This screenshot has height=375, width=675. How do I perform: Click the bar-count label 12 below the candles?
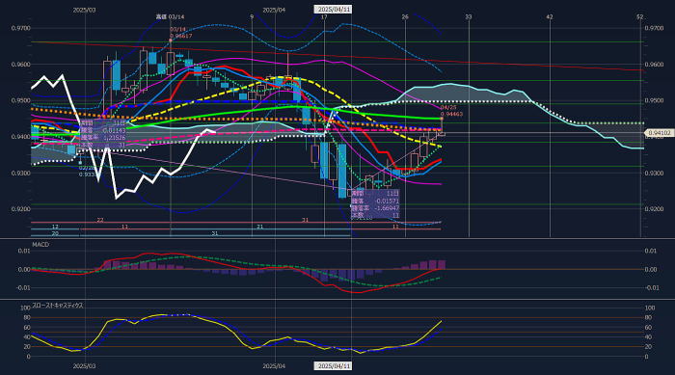55,227
